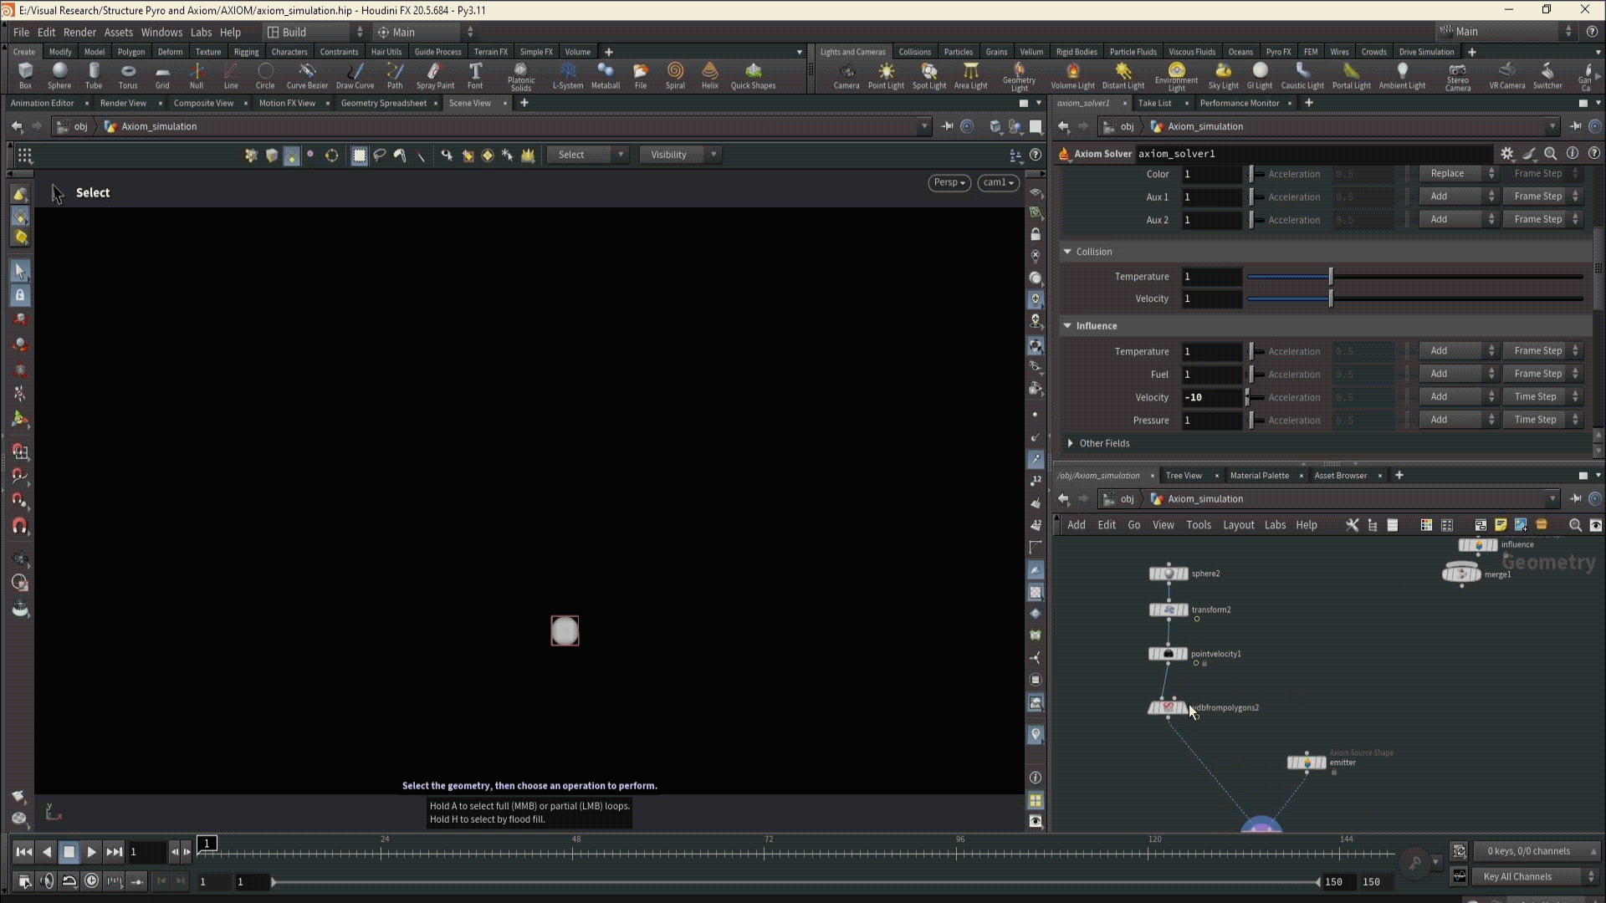
Task: Open the Render menu
Action: (x=79, y=32)
